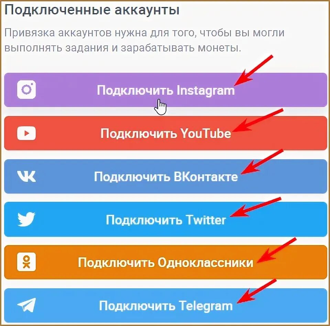330x326 pixels.
Task: Click the YouTube play icon
Action: tap(26, 133)
